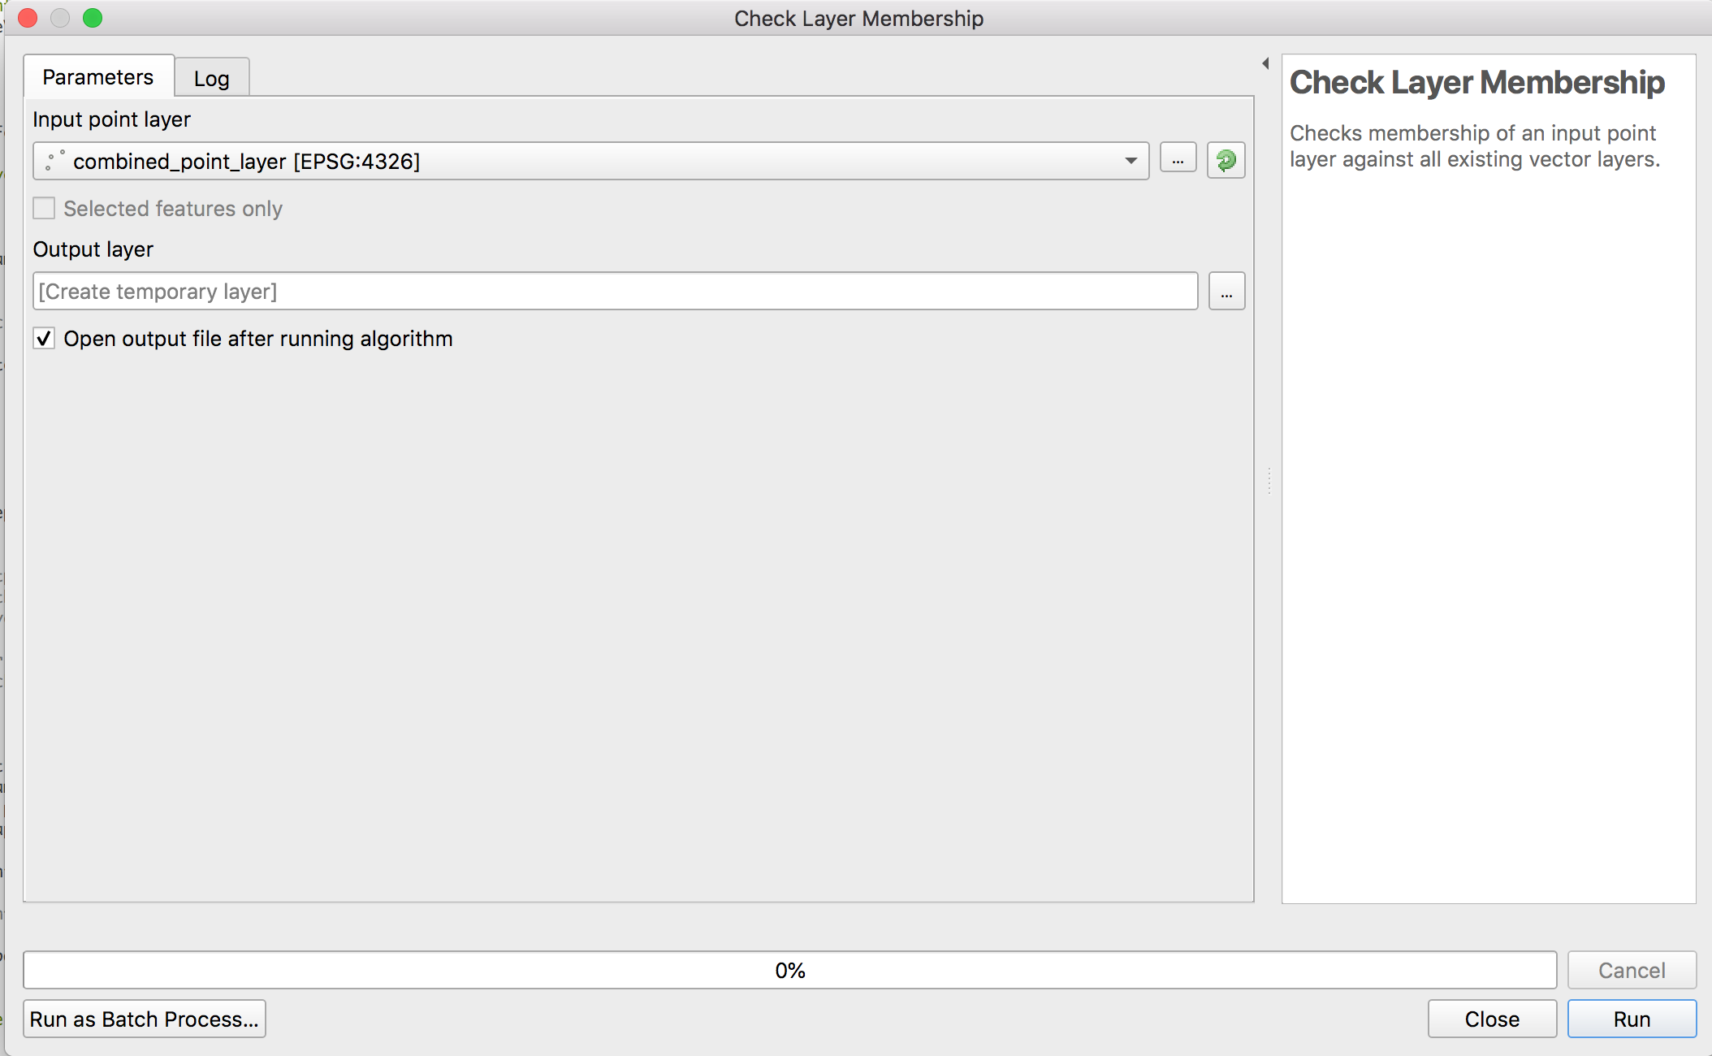Viewport: 1712px width, 1056px height.
Task: Open the Run as Batch Process dialog
Action: click(x=144, y=1018)
